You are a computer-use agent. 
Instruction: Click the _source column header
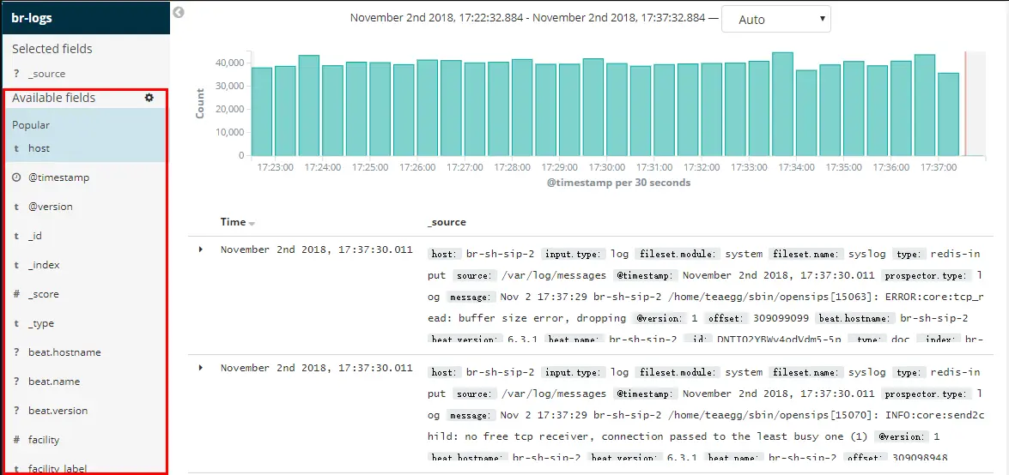point(447,222)
